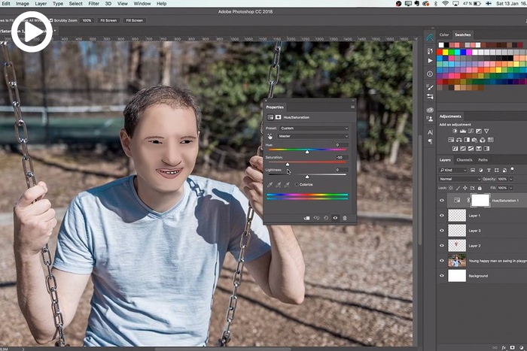Click the Saturation slider handle
This screenshot has width=527, height=351.
287,164
